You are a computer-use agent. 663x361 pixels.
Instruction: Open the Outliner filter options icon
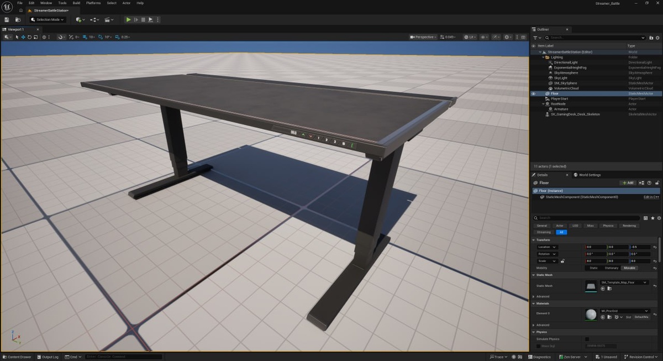tap(536, 38)
